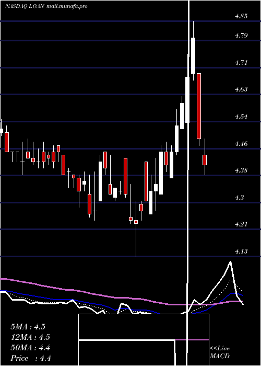Screen dimensions: 261x366
Task: Click the 4.3 price axis label
Action: pos(239,198)
